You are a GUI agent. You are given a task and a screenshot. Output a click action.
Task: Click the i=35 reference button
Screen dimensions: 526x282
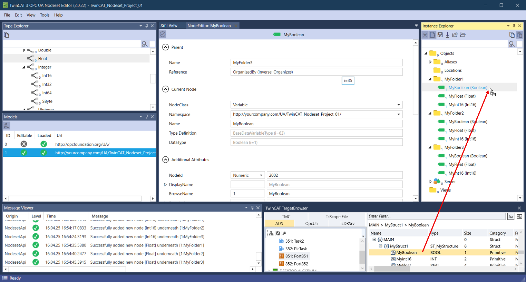coord(348,80)
